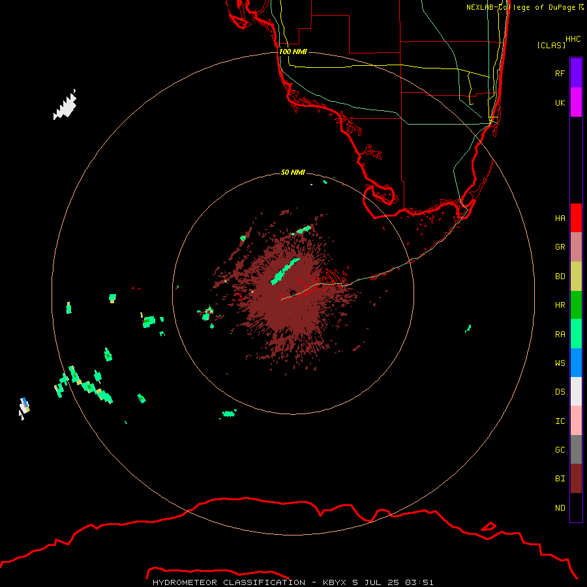Click the WS legend label

(560, 363)
